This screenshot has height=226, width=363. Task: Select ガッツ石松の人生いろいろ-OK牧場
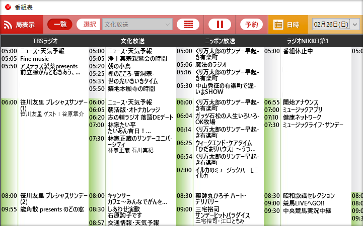click(x=227, y=119)
